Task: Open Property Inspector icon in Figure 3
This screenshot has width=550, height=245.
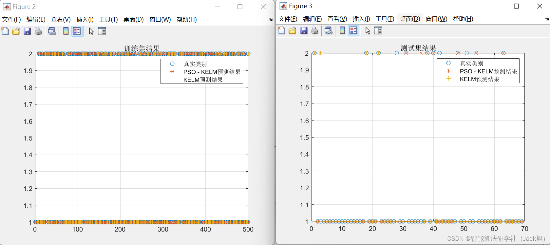Action: 378,30
